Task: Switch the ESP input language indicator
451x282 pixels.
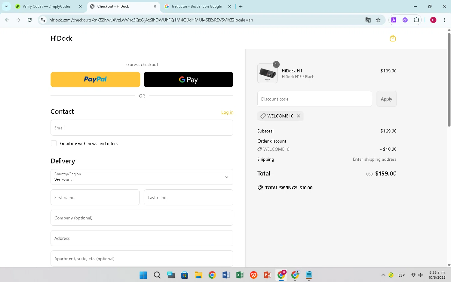Action: tap(401, 275)
